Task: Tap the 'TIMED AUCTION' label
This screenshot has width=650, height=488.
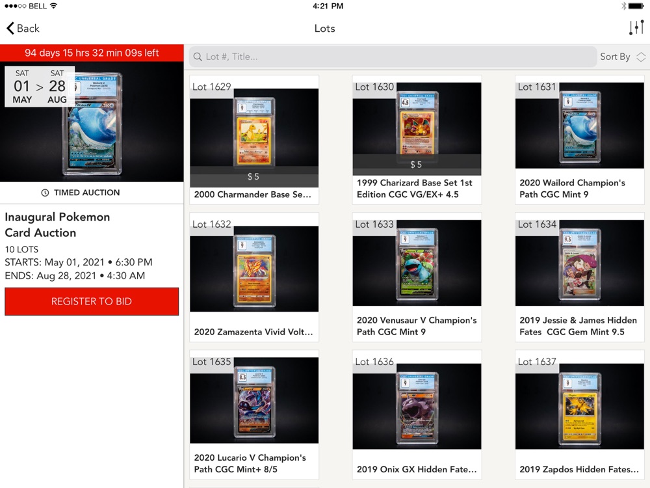Action: [86, 193]
